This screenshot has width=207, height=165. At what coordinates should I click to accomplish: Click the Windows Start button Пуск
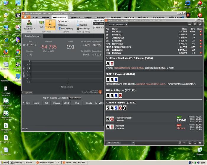point(4,163)
